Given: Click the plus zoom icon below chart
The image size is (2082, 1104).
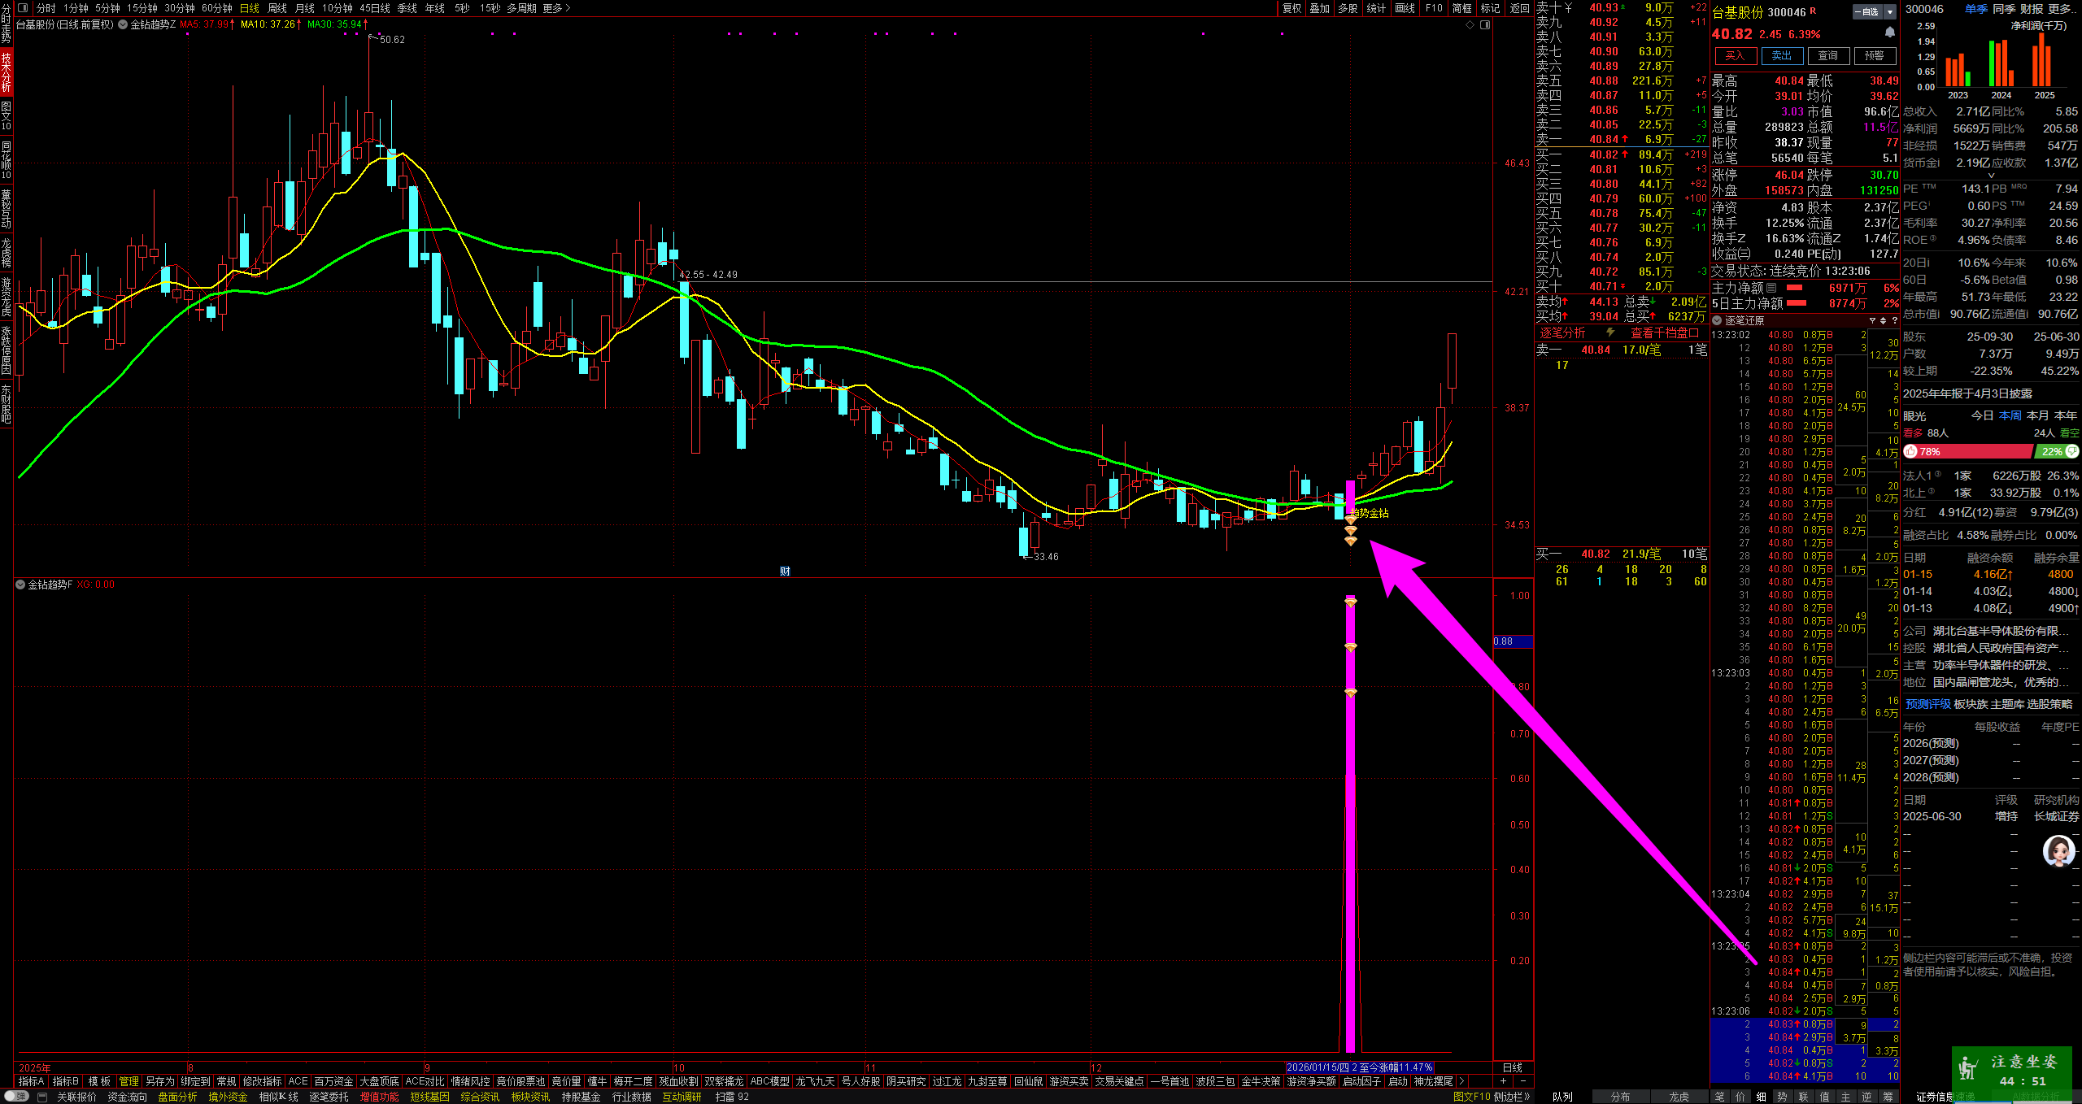Looking at the screenshot, I should tap(1503, 1081).
